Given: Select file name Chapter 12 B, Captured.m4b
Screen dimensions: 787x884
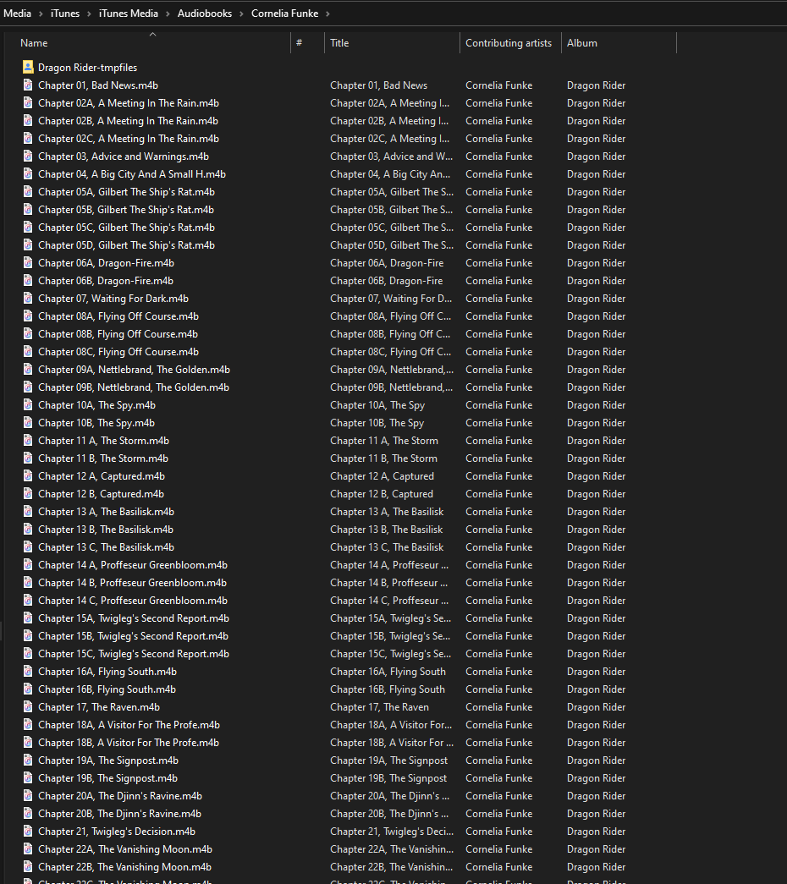Looking at the screenshot, I should coord(101,493).
